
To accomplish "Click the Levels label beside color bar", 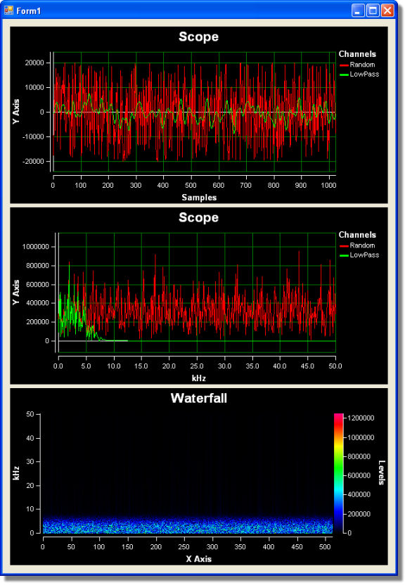I will (x=382, y=472).
